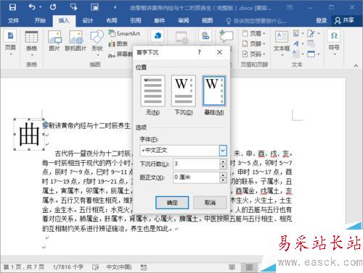The image size is (363, 273).
Task: Click the Drop Cap ribbon icon
Action: [296, 54]
